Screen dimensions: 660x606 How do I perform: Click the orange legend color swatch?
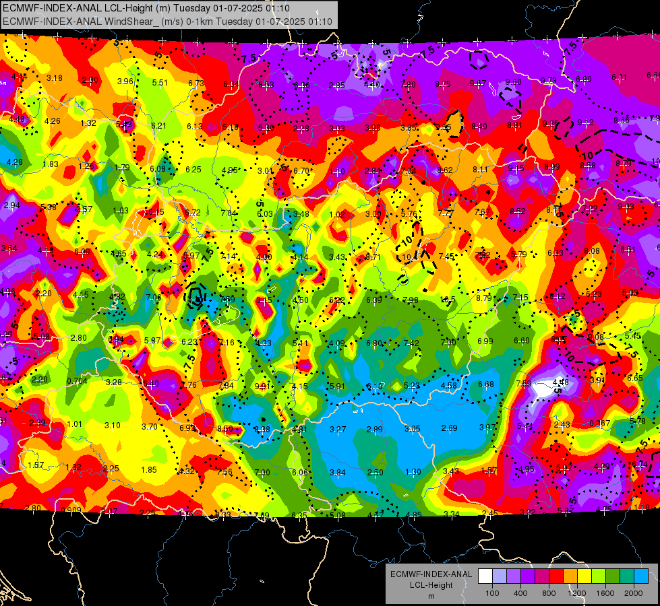570,576
